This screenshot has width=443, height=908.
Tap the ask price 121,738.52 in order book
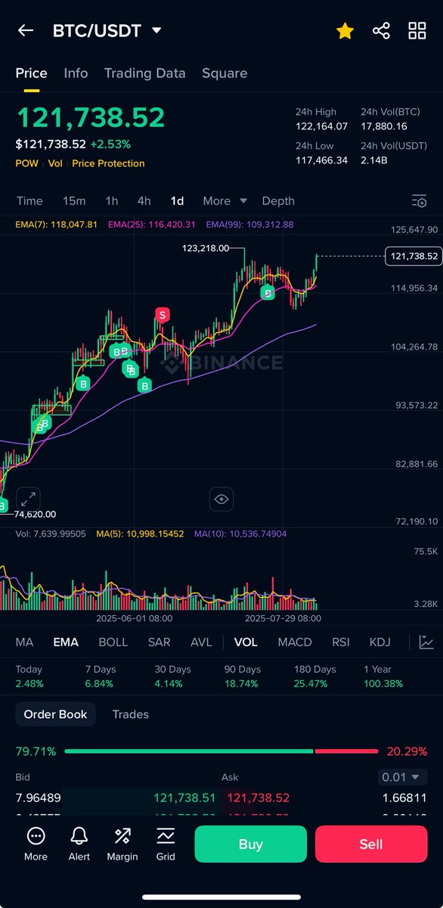(258, 798)
